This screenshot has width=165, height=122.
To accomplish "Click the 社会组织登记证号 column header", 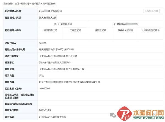I will (150, 30).
